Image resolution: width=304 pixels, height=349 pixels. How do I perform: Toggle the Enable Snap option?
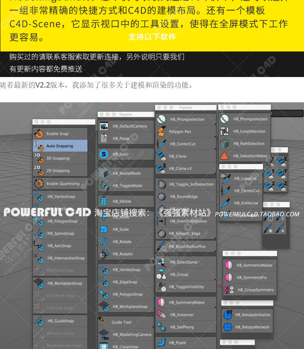click(60, 133)
